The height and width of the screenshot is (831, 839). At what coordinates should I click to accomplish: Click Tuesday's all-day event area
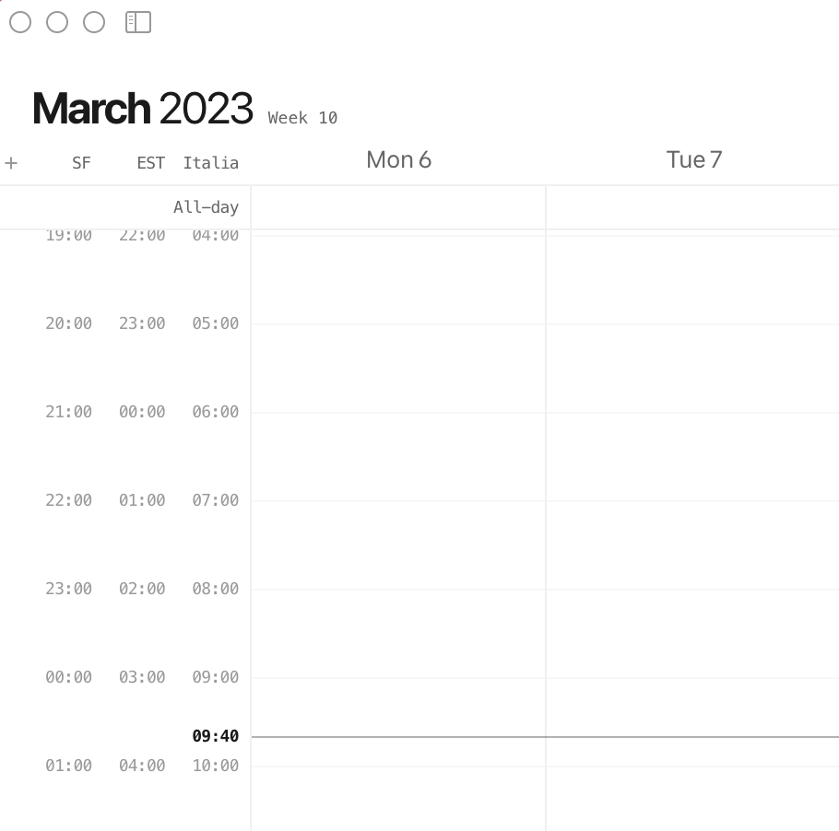tap(693, 206)
